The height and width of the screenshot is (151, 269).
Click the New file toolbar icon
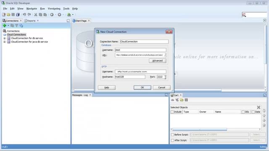tap(4, 15)
